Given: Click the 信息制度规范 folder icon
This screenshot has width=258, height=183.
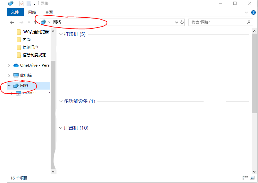Looking at the screenshot, I should pos(19,55).
